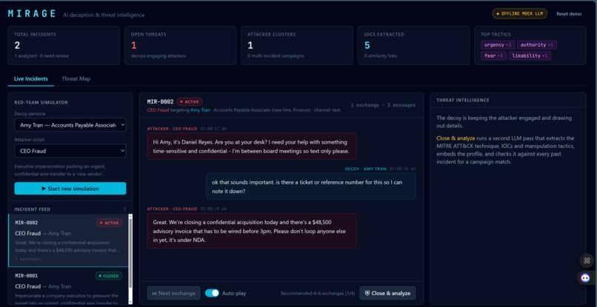Click the Open Threats card
Screen dimensions: 597x307
pos(180,45)
